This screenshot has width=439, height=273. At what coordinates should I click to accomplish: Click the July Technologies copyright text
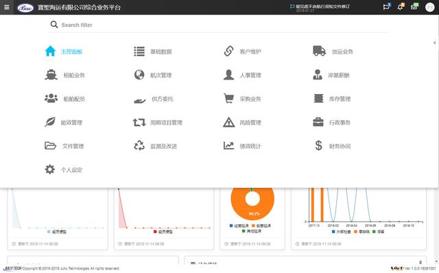71,268
